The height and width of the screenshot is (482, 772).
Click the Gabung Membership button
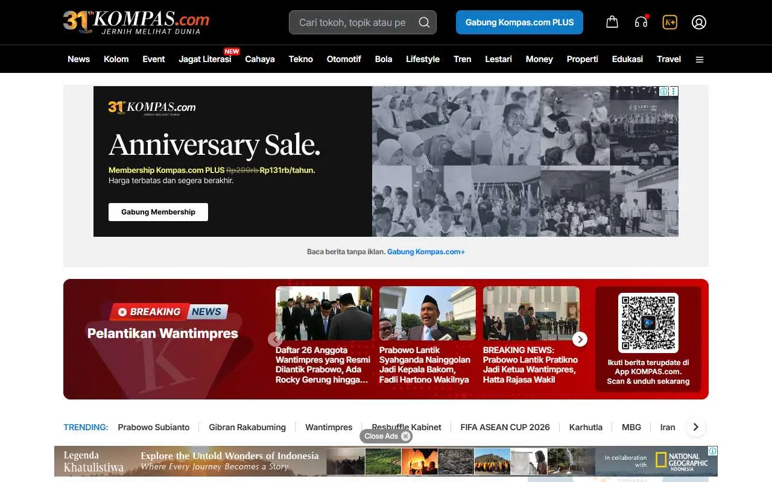pyautogui.click(x=158, y=212)
